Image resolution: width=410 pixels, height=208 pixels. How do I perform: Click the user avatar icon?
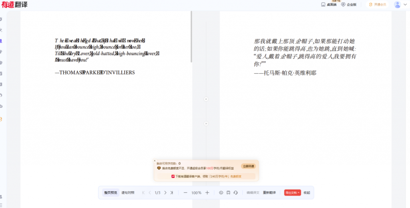398,4
